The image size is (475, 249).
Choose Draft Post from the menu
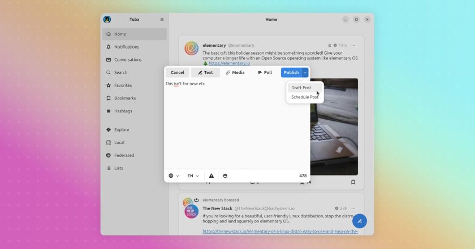click(305, 88)
